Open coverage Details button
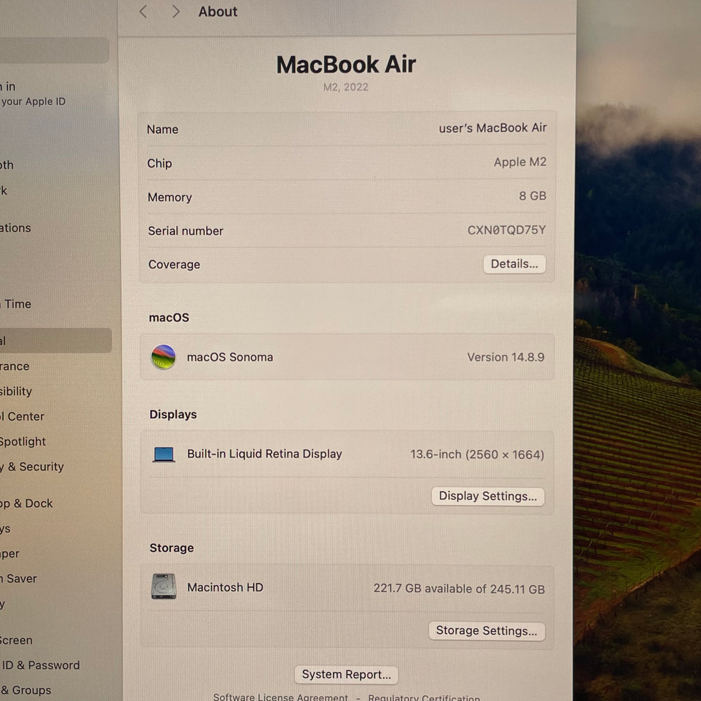701x701 pixels. [514, 264]
